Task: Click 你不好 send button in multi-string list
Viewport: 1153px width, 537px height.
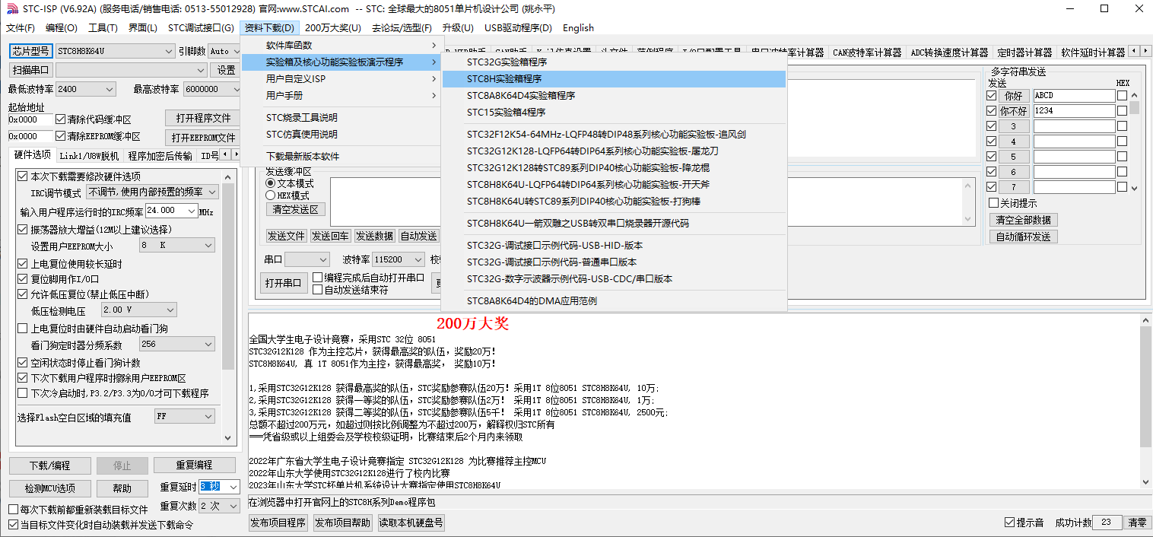Action: [1014, 111]
